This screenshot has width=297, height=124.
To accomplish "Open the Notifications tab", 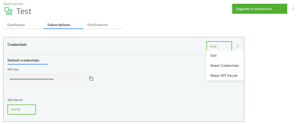I will 98,25.
